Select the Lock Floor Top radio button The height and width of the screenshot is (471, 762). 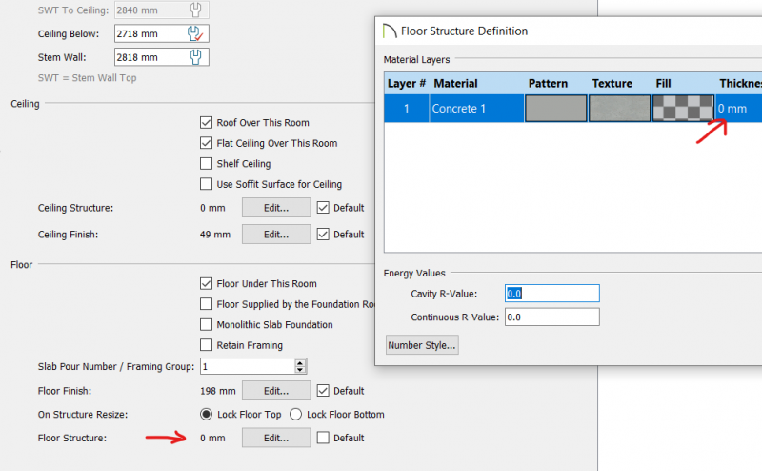(x=206, y=415)
